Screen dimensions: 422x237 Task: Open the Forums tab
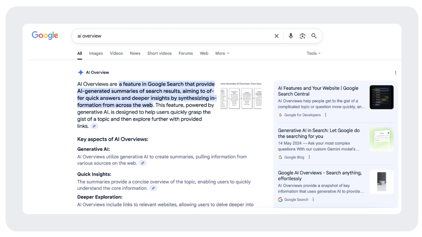(x=186, y=53)
